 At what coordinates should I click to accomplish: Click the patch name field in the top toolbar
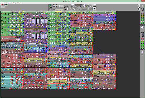coord(58,6)
